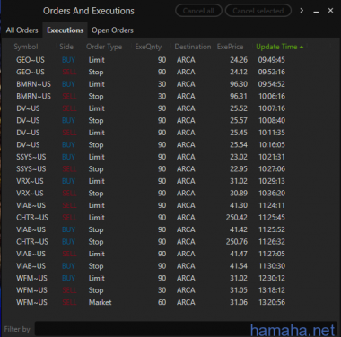The height and width of the screenshot is (337, 341).
Task: Select BMRN~US sell at 96.31
Action: tap(170, 96)
